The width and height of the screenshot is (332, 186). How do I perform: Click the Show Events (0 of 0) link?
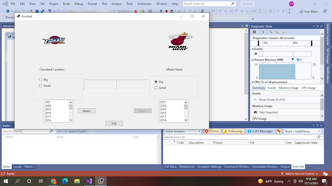272,100
